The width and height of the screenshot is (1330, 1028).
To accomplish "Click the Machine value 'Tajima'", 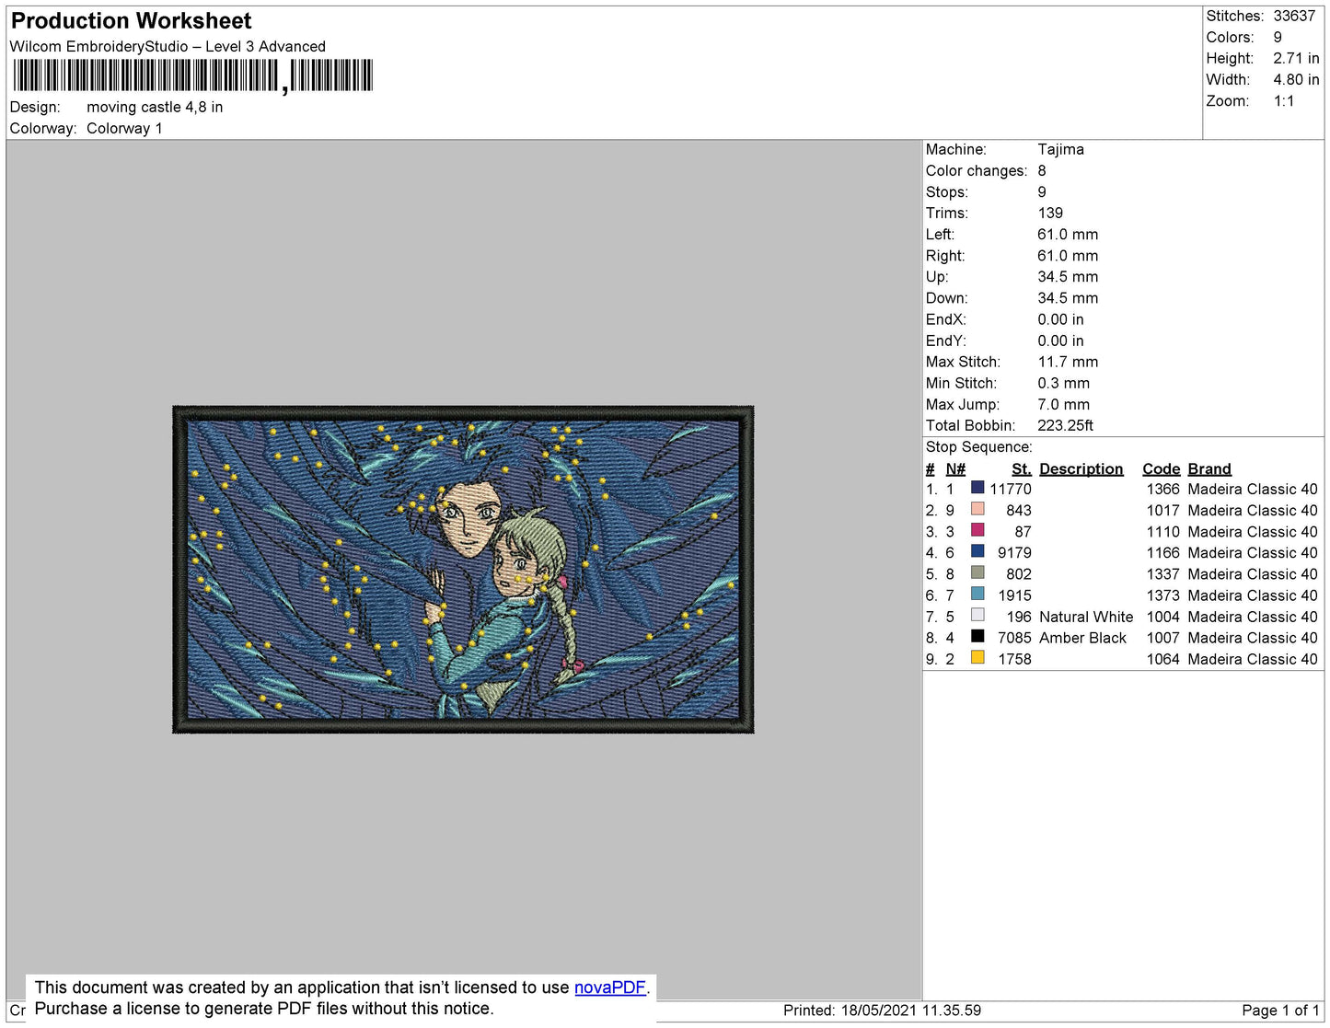I will [x=1060, y=149].
